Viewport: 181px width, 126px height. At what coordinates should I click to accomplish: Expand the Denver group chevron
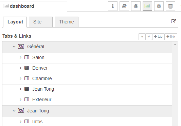coord(20,68)
